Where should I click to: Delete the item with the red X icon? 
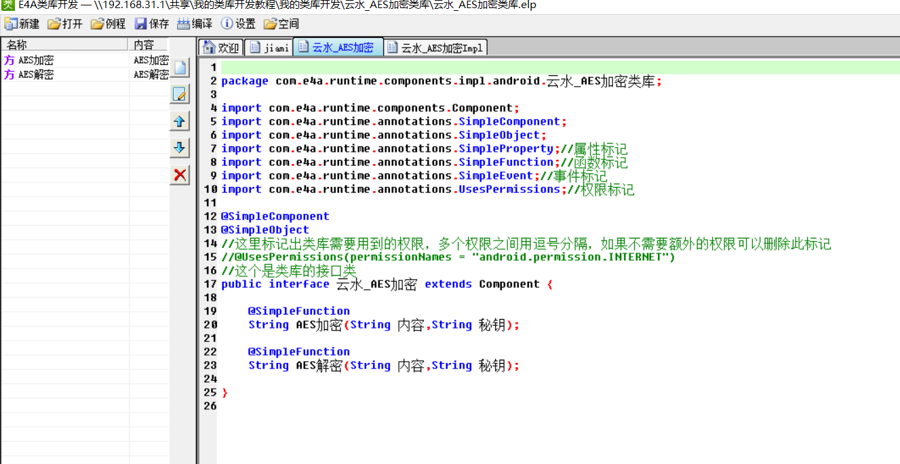pos(180,175)
